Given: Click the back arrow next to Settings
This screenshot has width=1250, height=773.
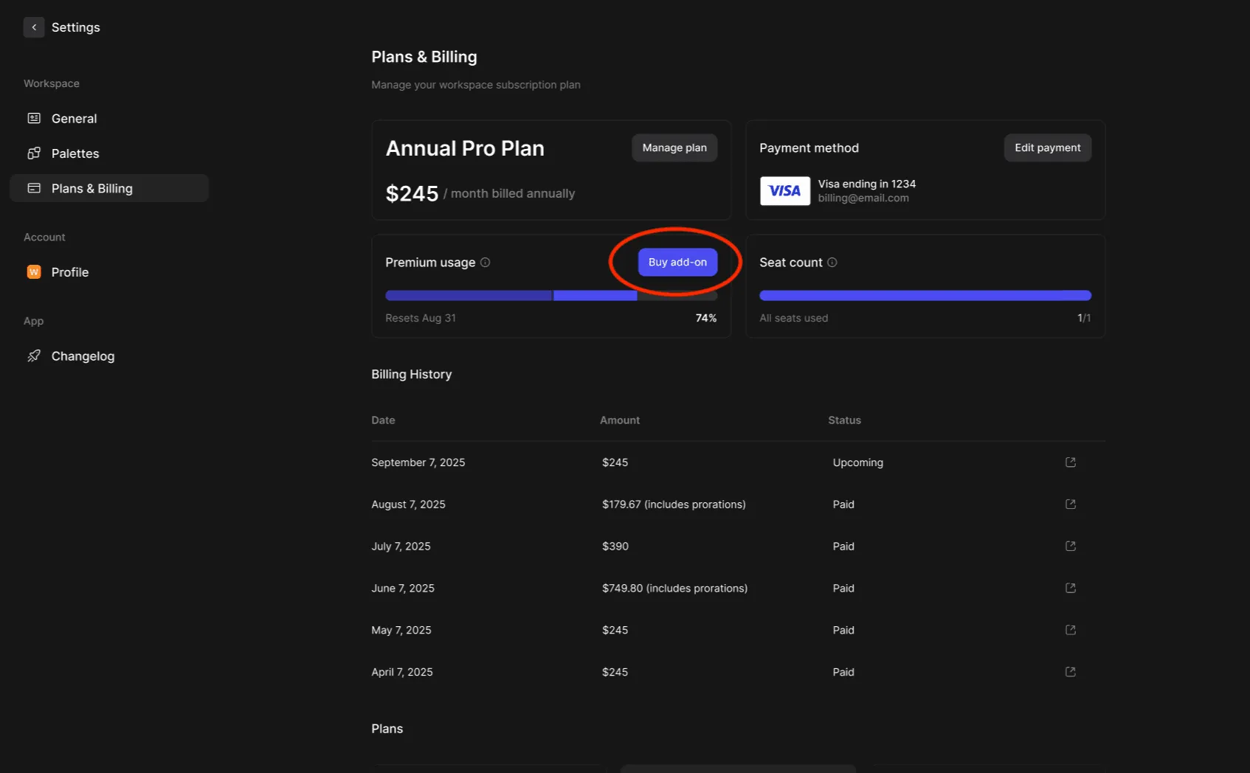Looking at the screenshot, I should 34,27.
